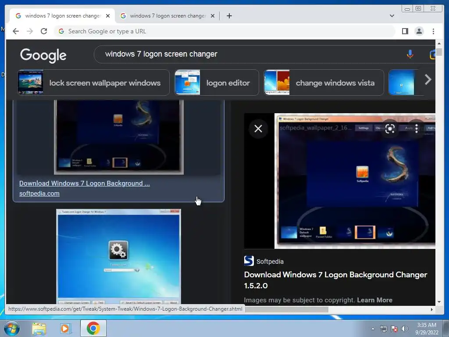The height and width of the screenshot is (337, 449).
Task: Open the volume speaker icon
Action: pos(405,329)
